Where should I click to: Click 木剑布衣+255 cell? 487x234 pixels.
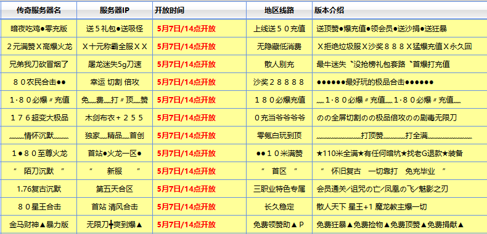tap(115, 118)
